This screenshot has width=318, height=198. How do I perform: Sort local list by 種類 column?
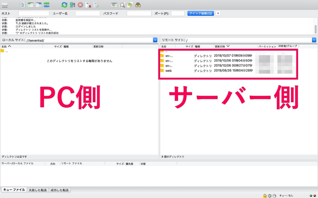[x=77, y=46]
